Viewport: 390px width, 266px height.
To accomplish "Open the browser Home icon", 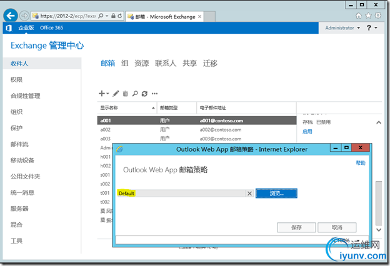I will click(358, 16).
